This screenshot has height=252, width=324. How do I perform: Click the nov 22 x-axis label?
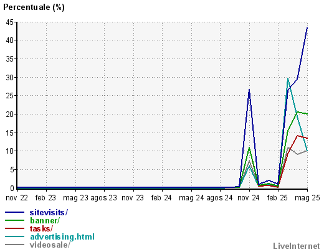17,198
